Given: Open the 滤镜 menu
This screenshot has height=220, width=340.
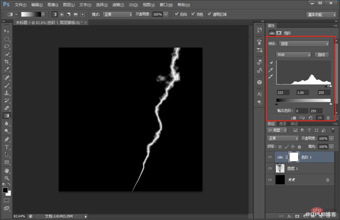Looking at the screenshot, I should pyautogui.click(x=118, y=5).
